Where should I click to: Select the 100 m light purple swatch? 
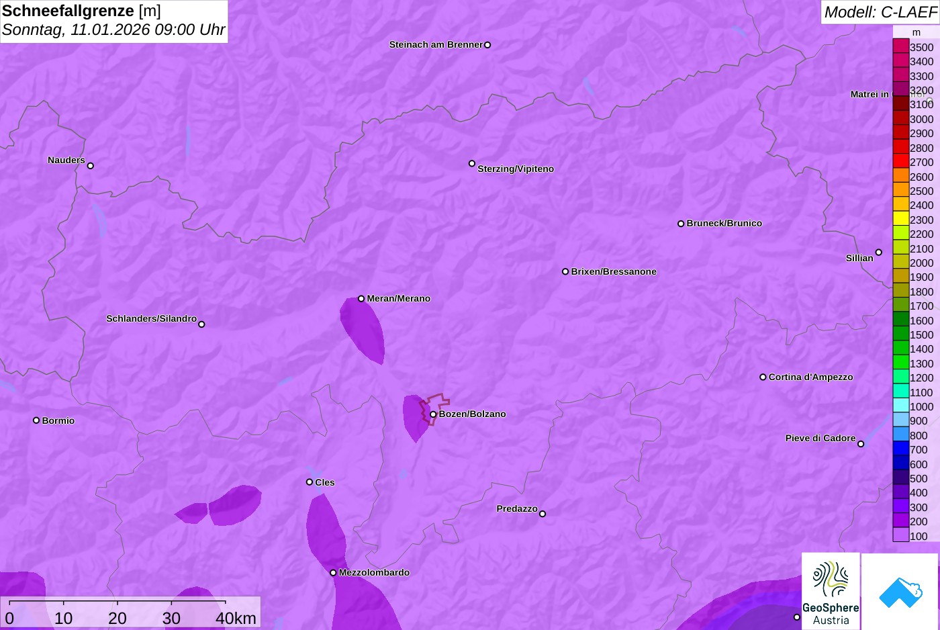(901, 535)
